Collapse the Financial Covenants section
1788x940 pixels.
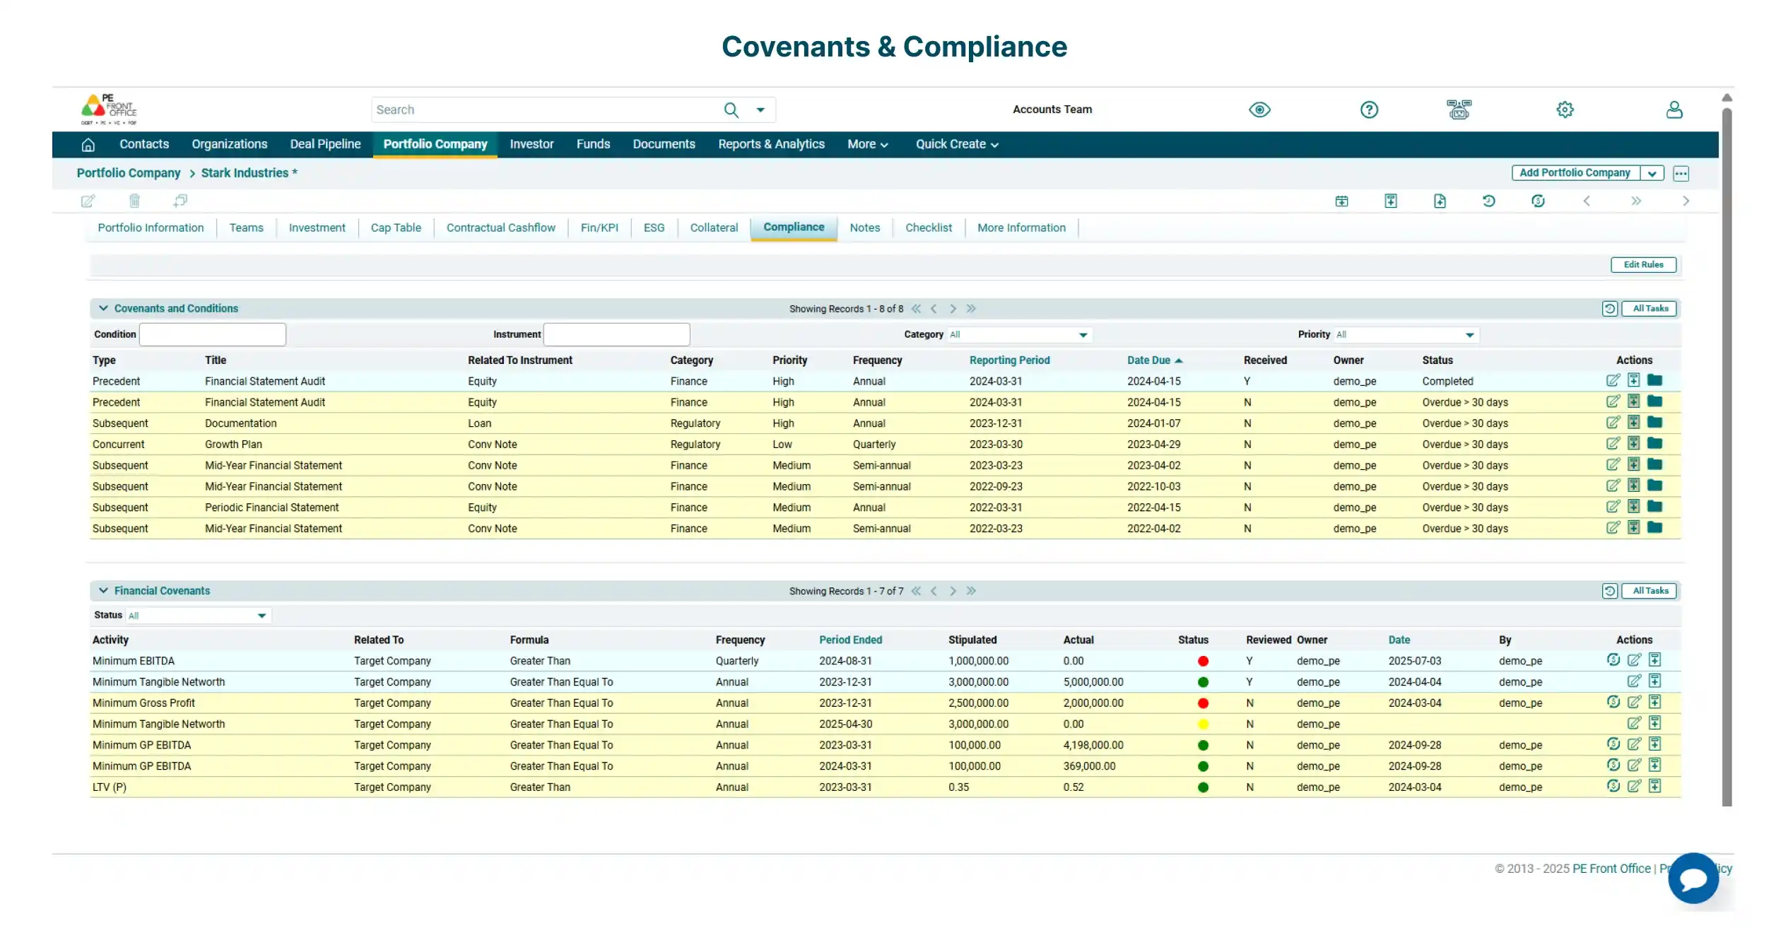tap(103, 590)
